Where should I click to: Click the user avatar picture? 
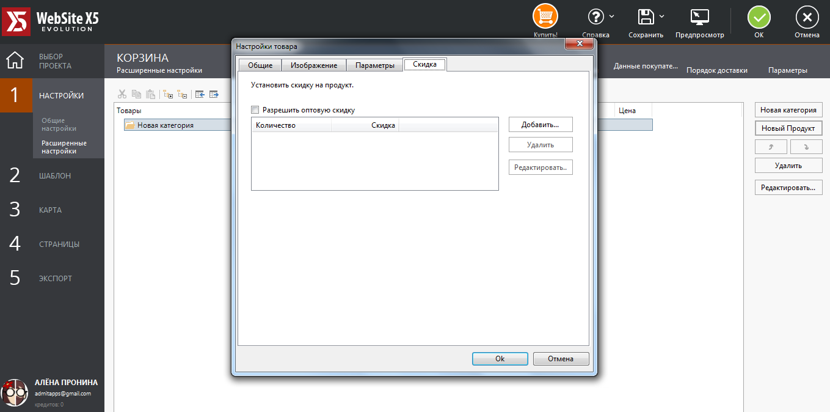(x=15, y=393)
